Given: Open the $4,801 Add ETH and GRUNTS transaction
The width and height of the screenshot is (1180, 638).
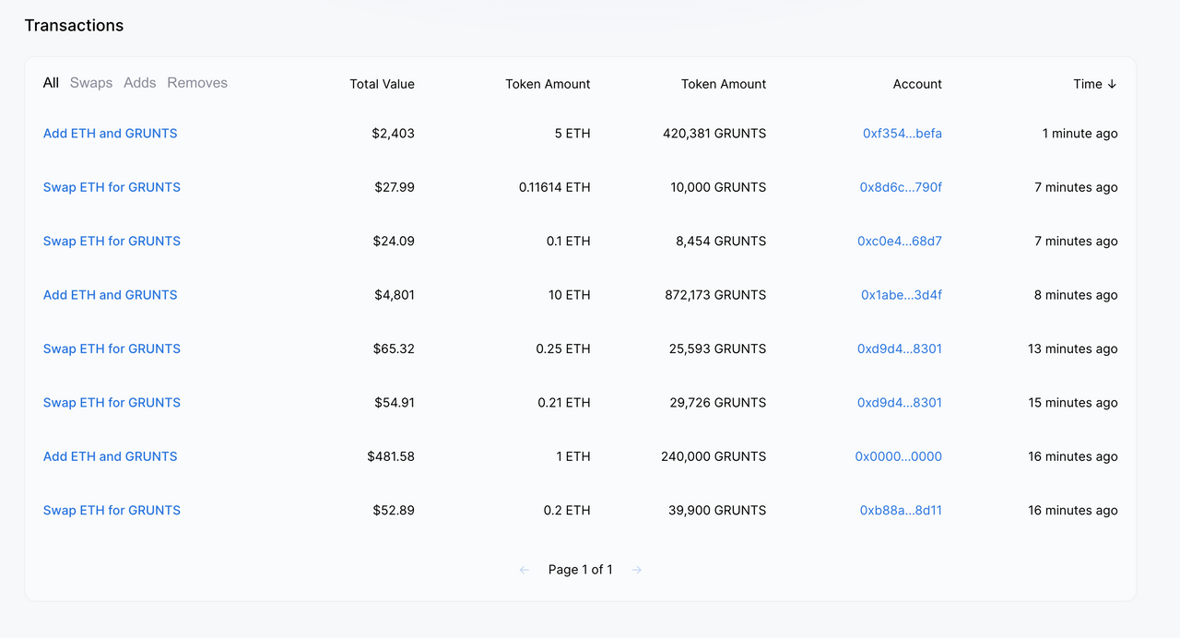Looking at the screenshot, I should point(111,295).
